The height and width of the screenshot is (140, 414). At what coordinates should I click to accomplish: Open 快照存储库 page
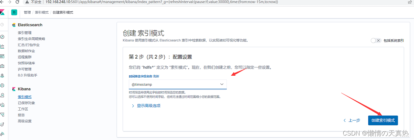(x=27, y=63)
